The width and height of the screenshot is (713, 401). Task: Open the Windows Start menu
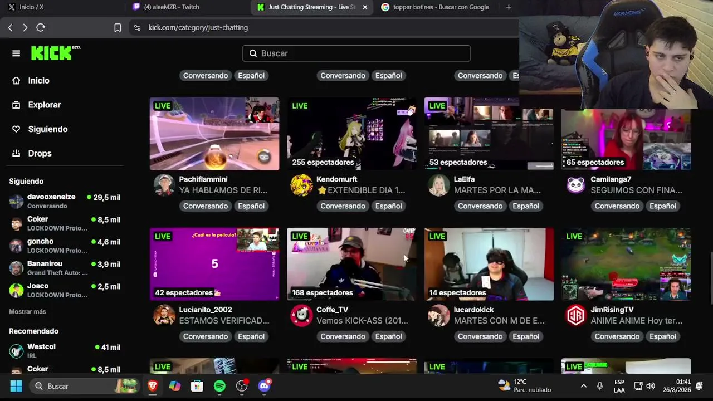pyautogui.click(x=16, y=386)
